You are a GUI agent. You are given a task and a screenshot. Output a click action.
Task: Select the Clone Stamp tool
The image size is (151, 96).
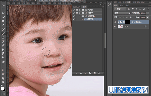(3, 37)
